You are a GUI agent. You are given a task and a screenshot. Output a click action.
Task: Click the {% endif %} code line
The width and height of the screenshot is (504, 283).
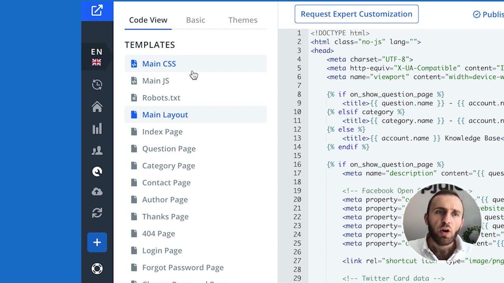[x=348, y=147]
